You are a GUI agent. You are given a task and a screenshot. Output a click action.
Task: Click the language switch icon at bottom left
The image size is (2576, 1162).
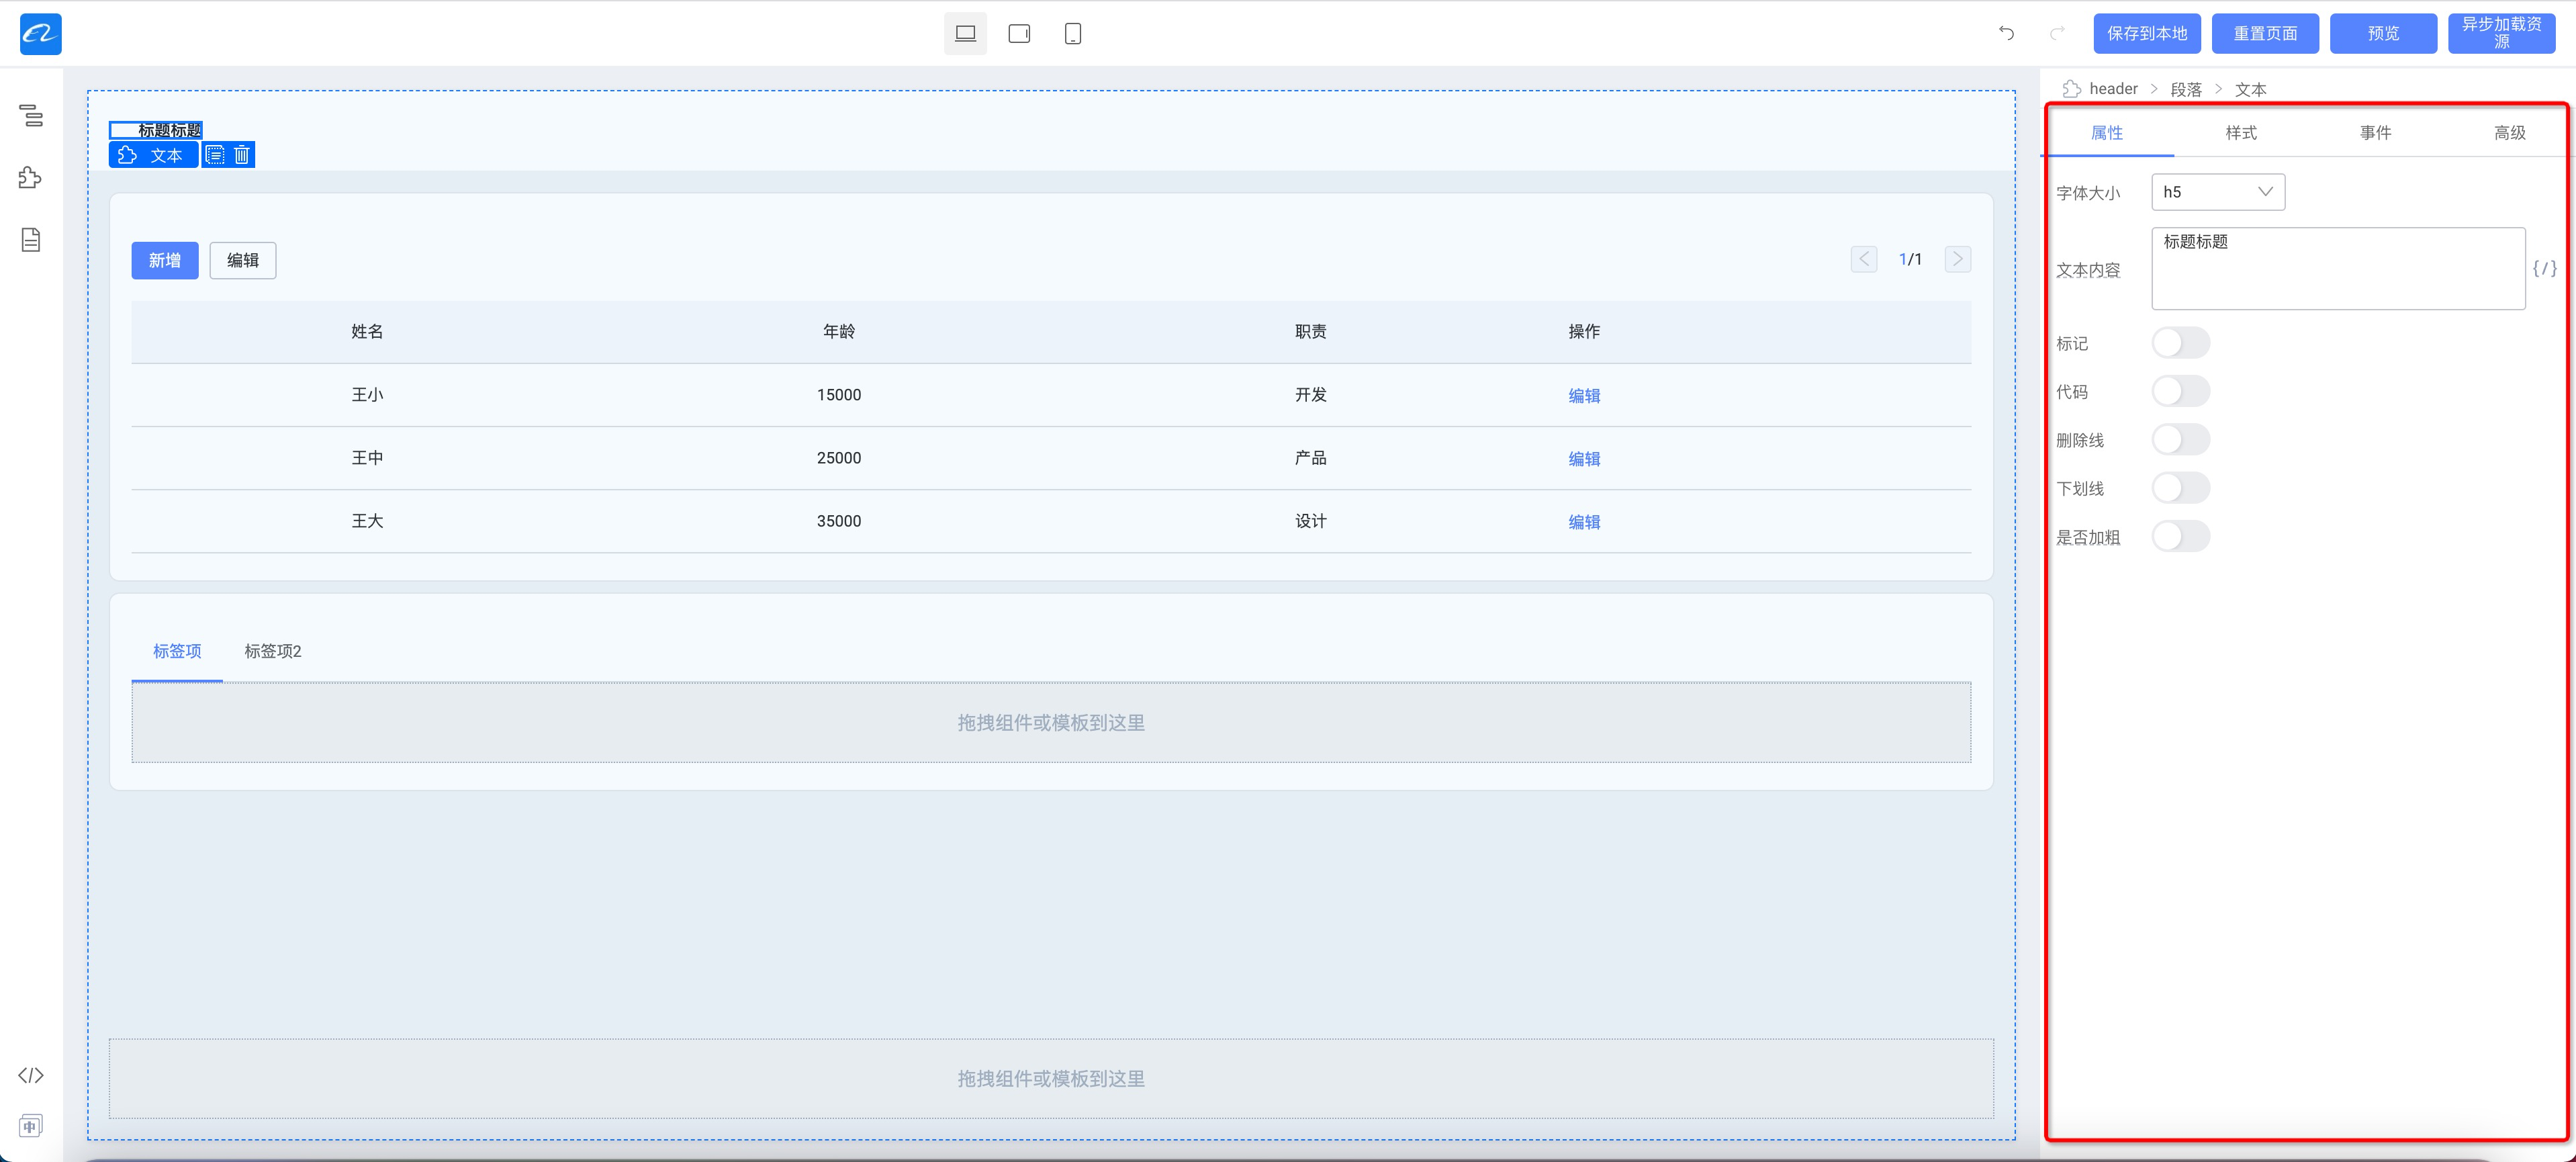click(x=31, y=1126)
